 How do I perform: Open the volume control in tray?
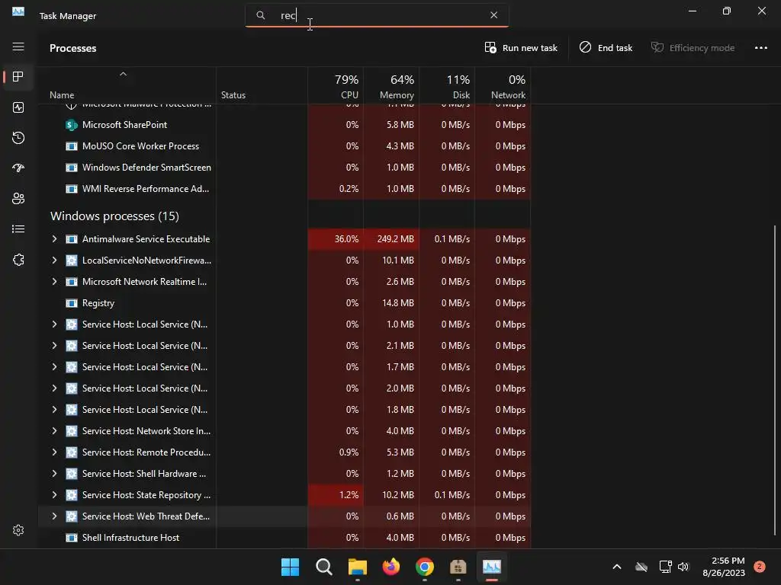[683, 567]
